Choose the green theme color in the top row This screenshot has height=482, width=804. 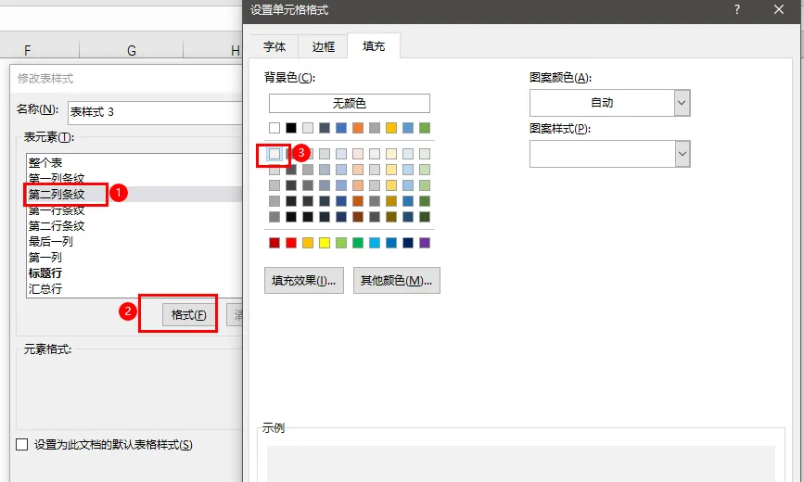(425, 128)
